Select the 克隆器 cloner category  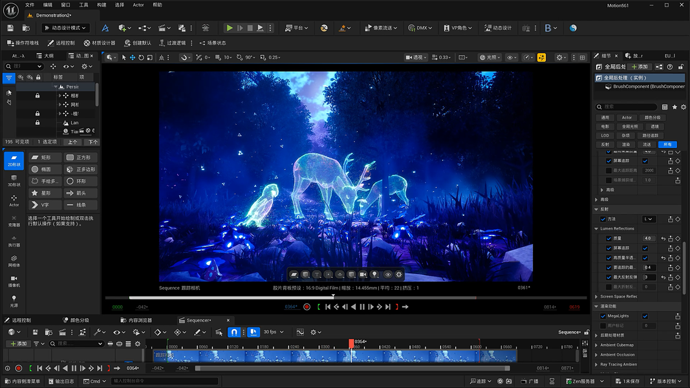click(x=14, y=221)
